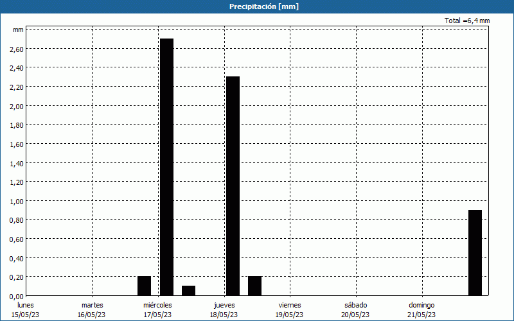Click the 2,20 y-axis value
514x321 pixels.
(17, 87)
